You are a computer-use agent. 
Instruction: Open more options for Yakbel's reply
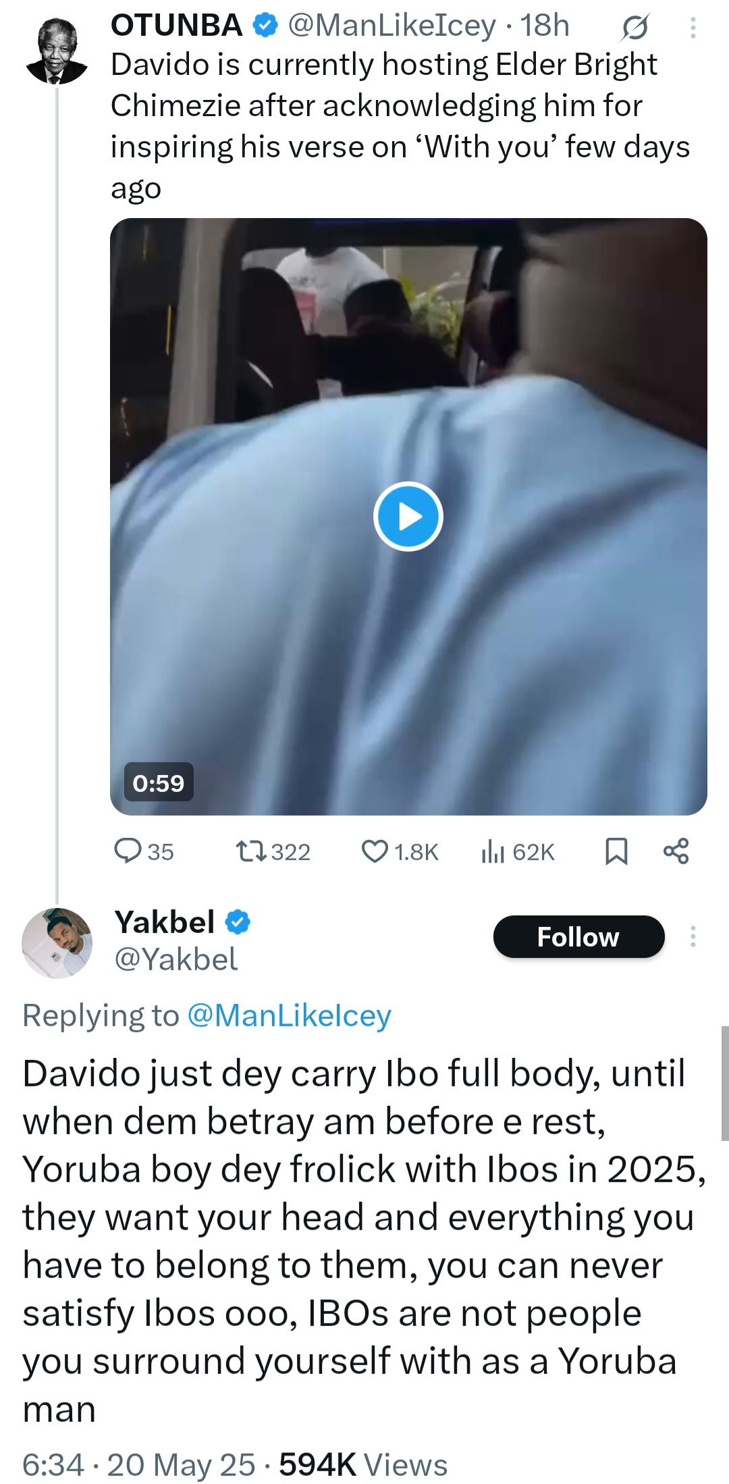point(693,936)
